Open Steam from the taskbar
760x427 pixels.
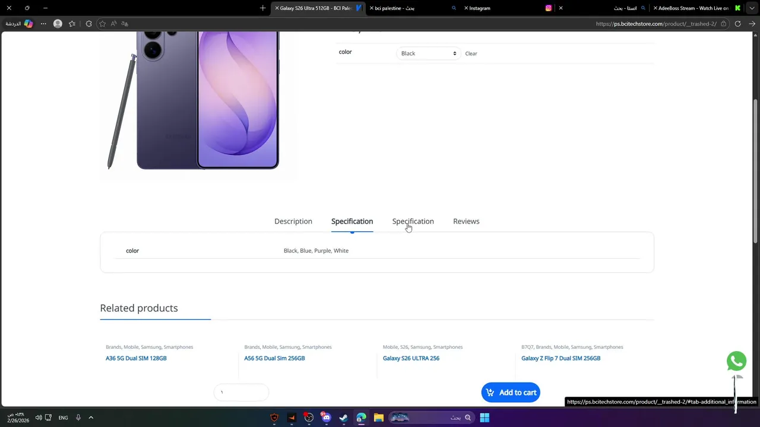(343, 418)
